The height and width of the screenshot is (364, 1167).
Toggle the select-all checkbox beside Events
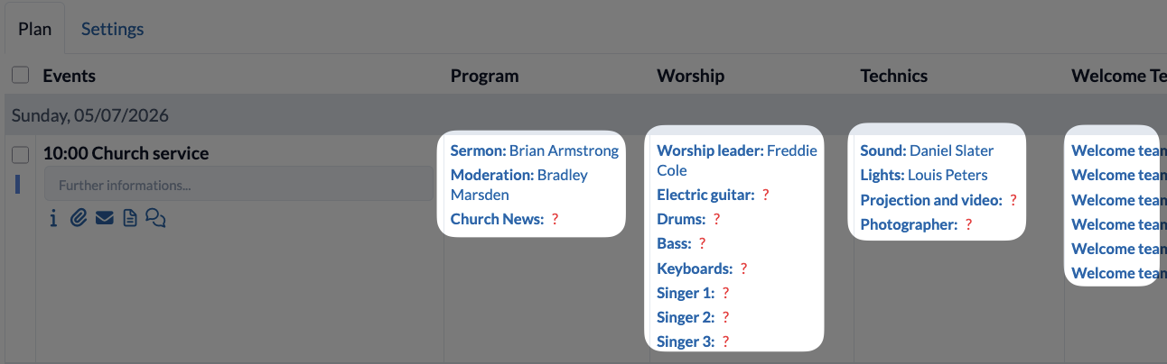tap(20, 76)
